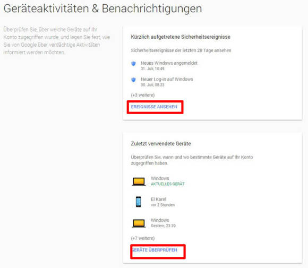Screen dimensions: 308x268
Task: Click the 31. Juli, 10:49 timestamp
Action: (152, 68)
